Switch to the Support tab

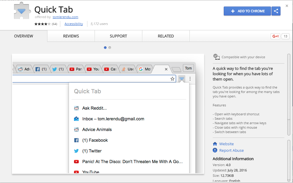tap(118, 36)
